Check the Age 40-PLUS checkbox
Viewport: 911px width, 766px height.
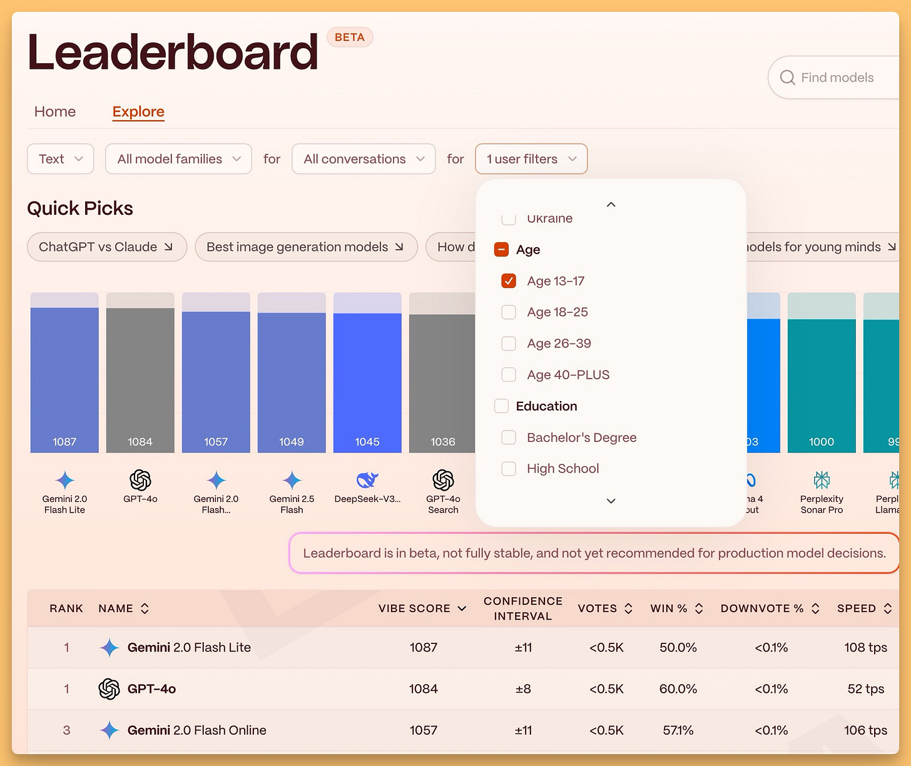(x=509, y=375)
